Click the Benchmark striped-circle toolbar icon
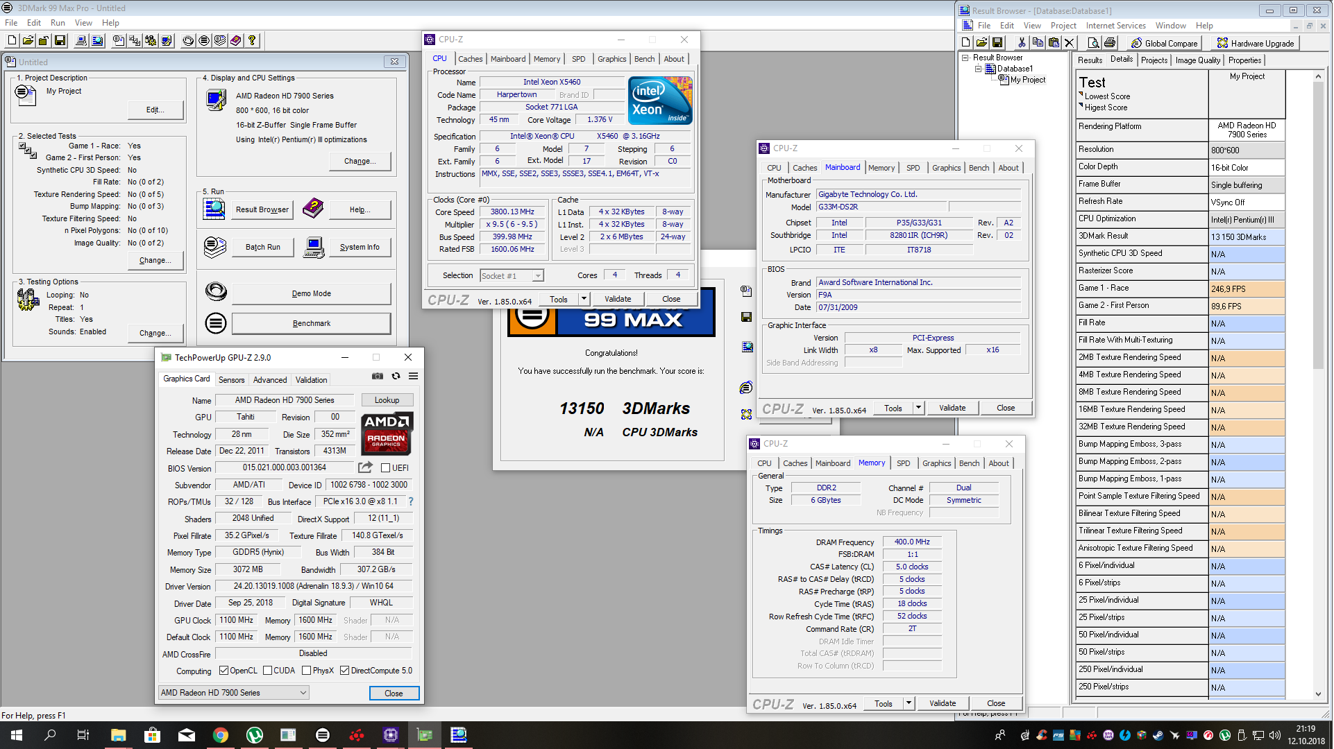Image resolution: width=1334 pixels, height=749 pixels. pos(203,41)
